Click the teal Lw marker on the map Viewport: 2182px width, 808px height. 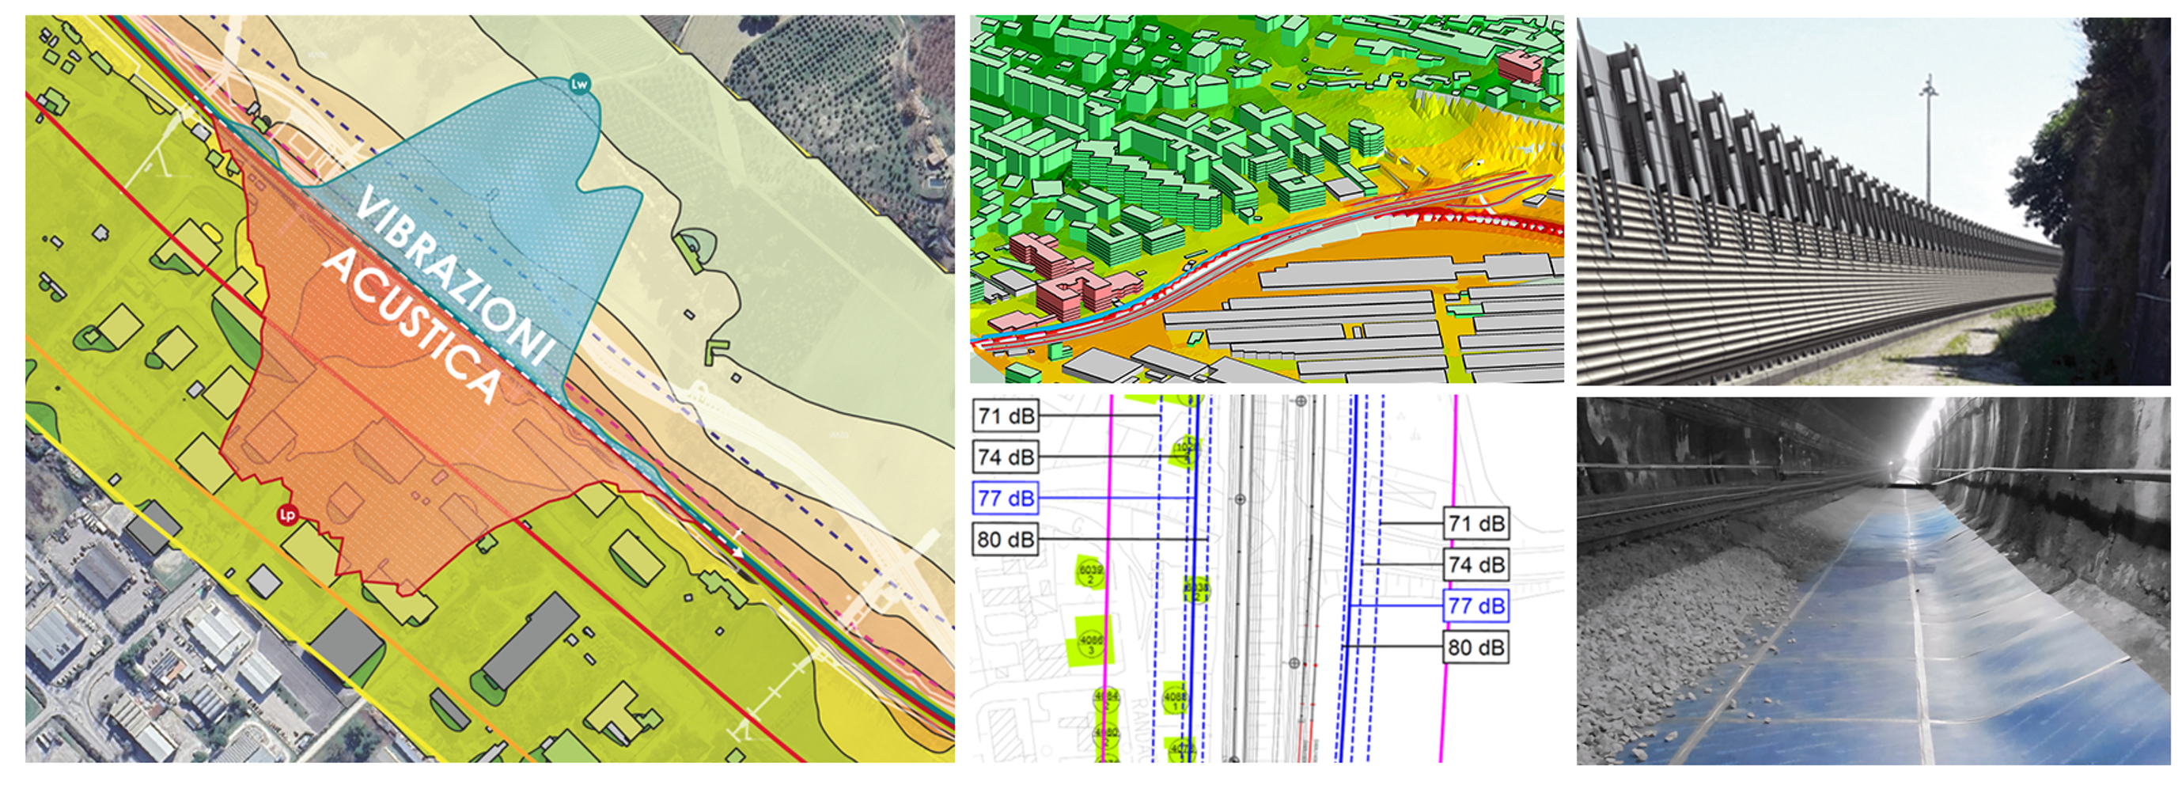tap(579, 84)
